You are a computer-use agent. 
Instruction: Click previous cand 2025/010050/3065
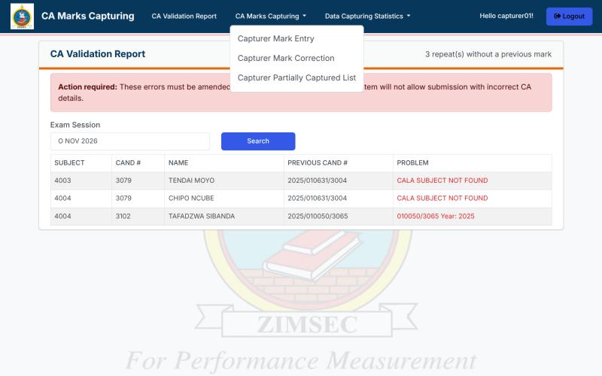(318, 216)
